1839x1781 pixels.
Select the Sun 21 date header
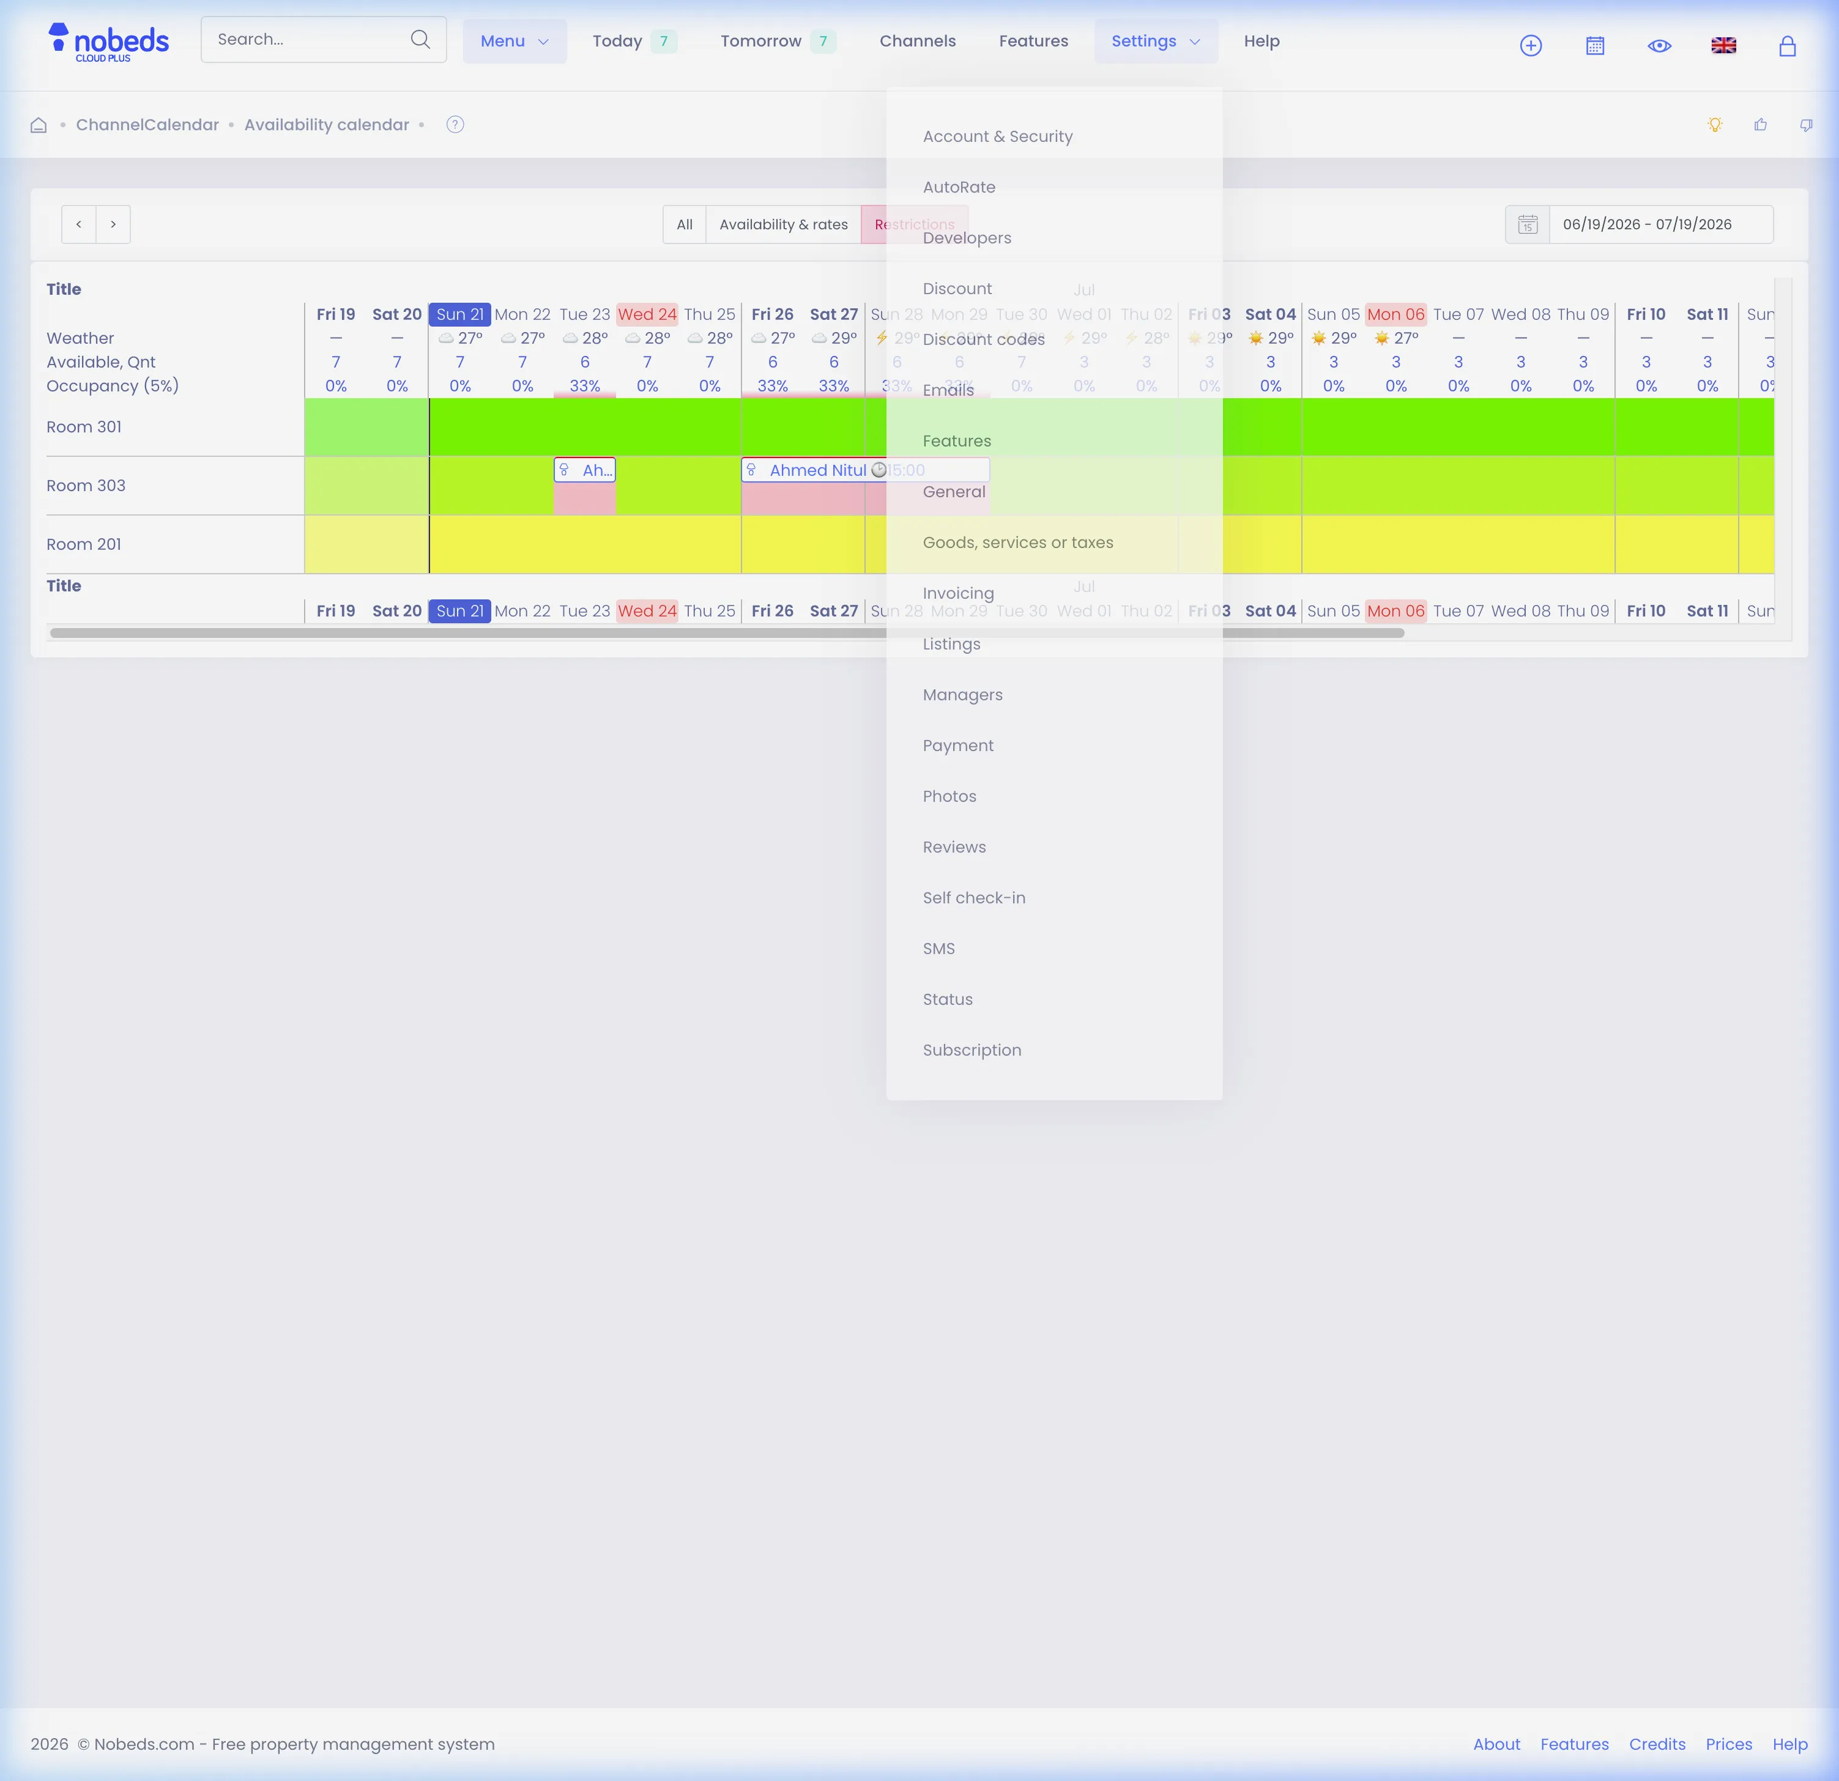pos(460,314)
